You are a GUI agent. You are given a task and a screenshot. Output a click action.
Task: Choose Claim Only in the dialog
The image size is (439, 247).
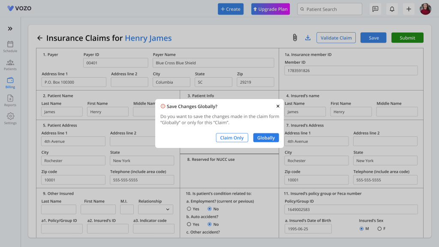[x=232, y=138]
